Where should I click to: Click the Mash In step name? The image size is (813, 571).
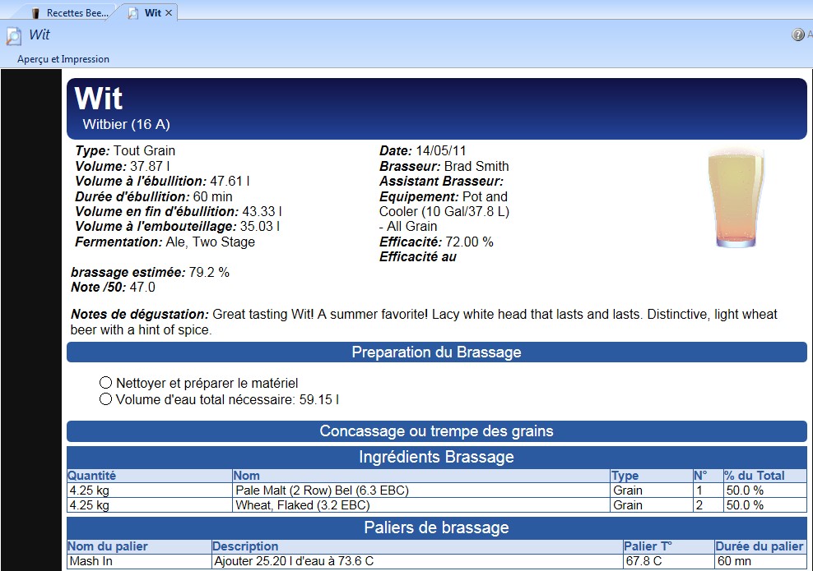(x=93, y=562)
